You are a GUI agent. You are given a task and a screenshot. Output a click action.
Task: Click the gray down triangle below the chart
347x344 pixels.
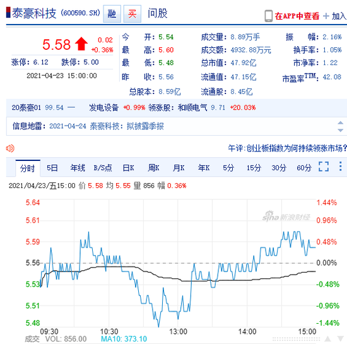tap(340, 339)
